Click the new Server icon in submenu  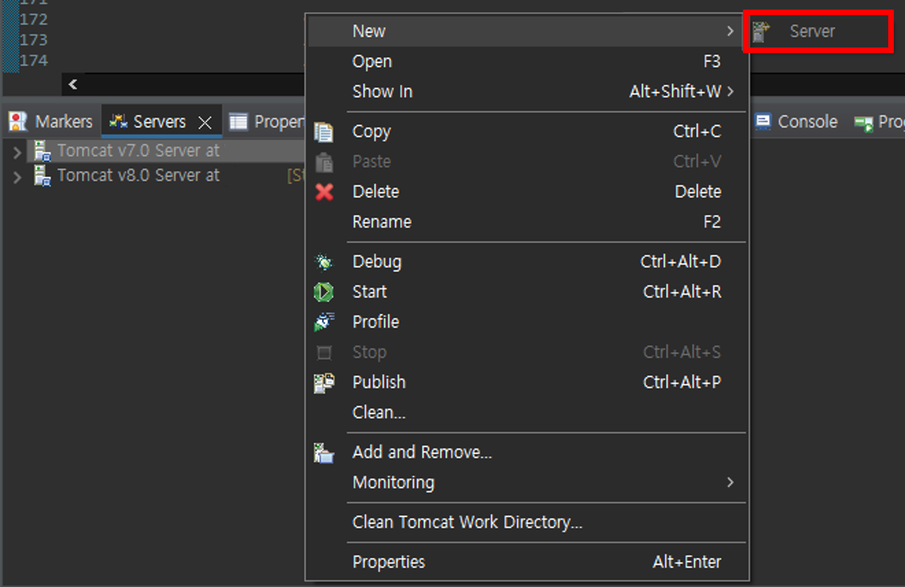click(x=761, y=32)
